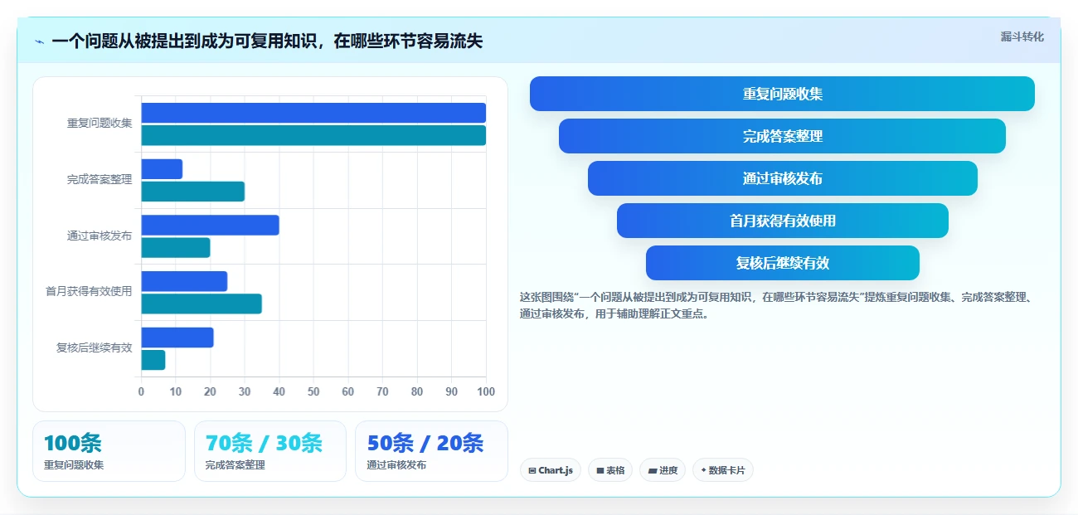Image resolution: width=1078 pixels, height=515 pixels.
Task: Click the 通过审核发布 y-axis label
Action: (100, 236)
